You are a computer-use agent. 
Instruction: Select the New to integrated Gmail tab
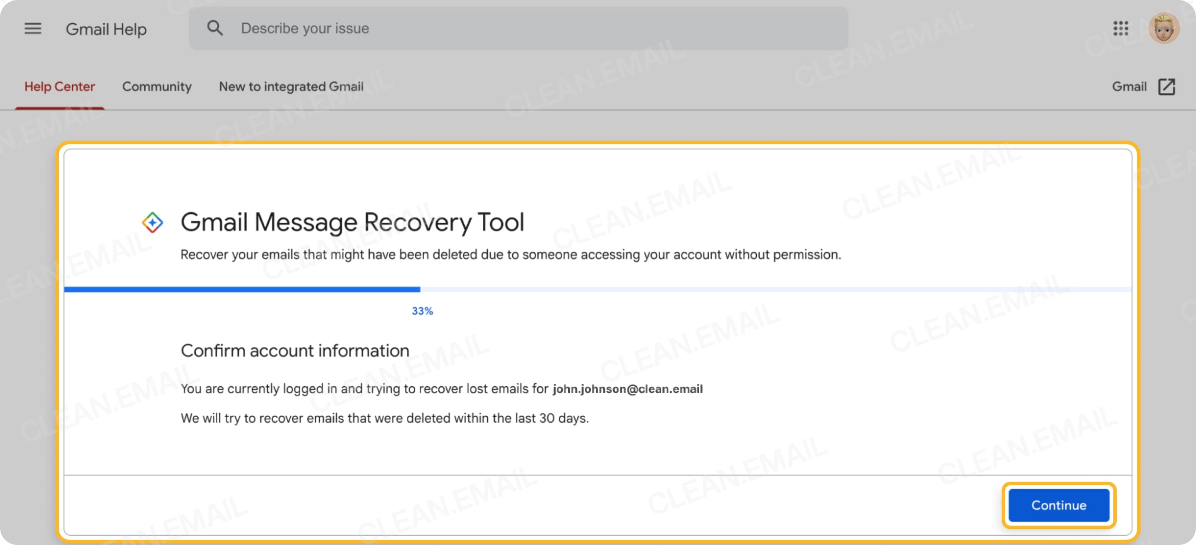(291, 86)
